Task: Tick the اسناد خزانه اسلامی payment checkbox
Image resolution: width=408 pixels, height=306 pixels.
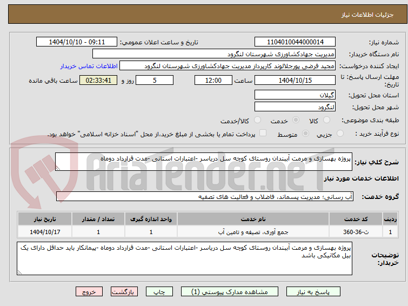Action: 263,133
